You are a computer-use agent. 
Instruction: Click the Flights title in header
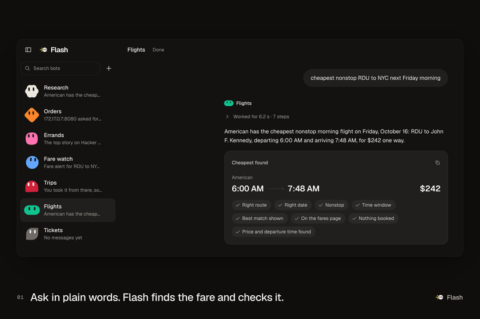pyautogui.click(x=136, y=50)
